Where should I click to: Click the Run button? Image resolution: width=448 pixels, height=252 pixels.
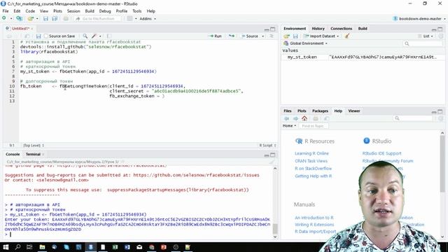[x=215, y=36]
